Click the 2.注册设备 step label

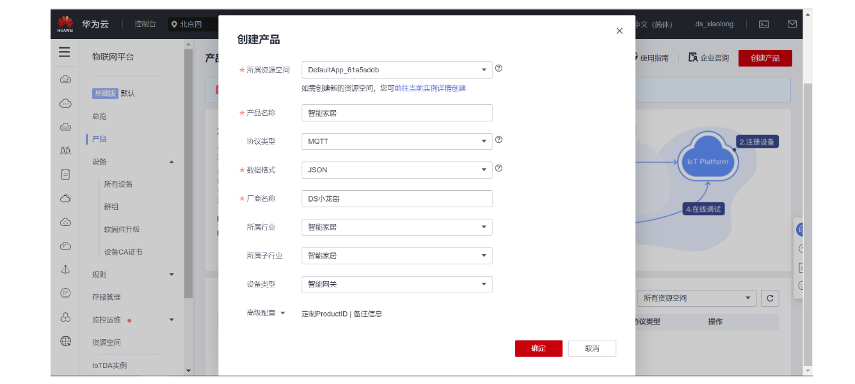pyautogui.click(x=758, y=142)
